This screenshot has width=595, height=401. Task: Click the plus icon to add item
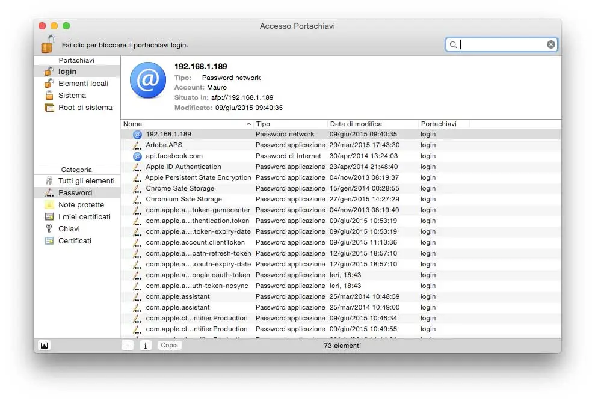[x=128, y=346]
